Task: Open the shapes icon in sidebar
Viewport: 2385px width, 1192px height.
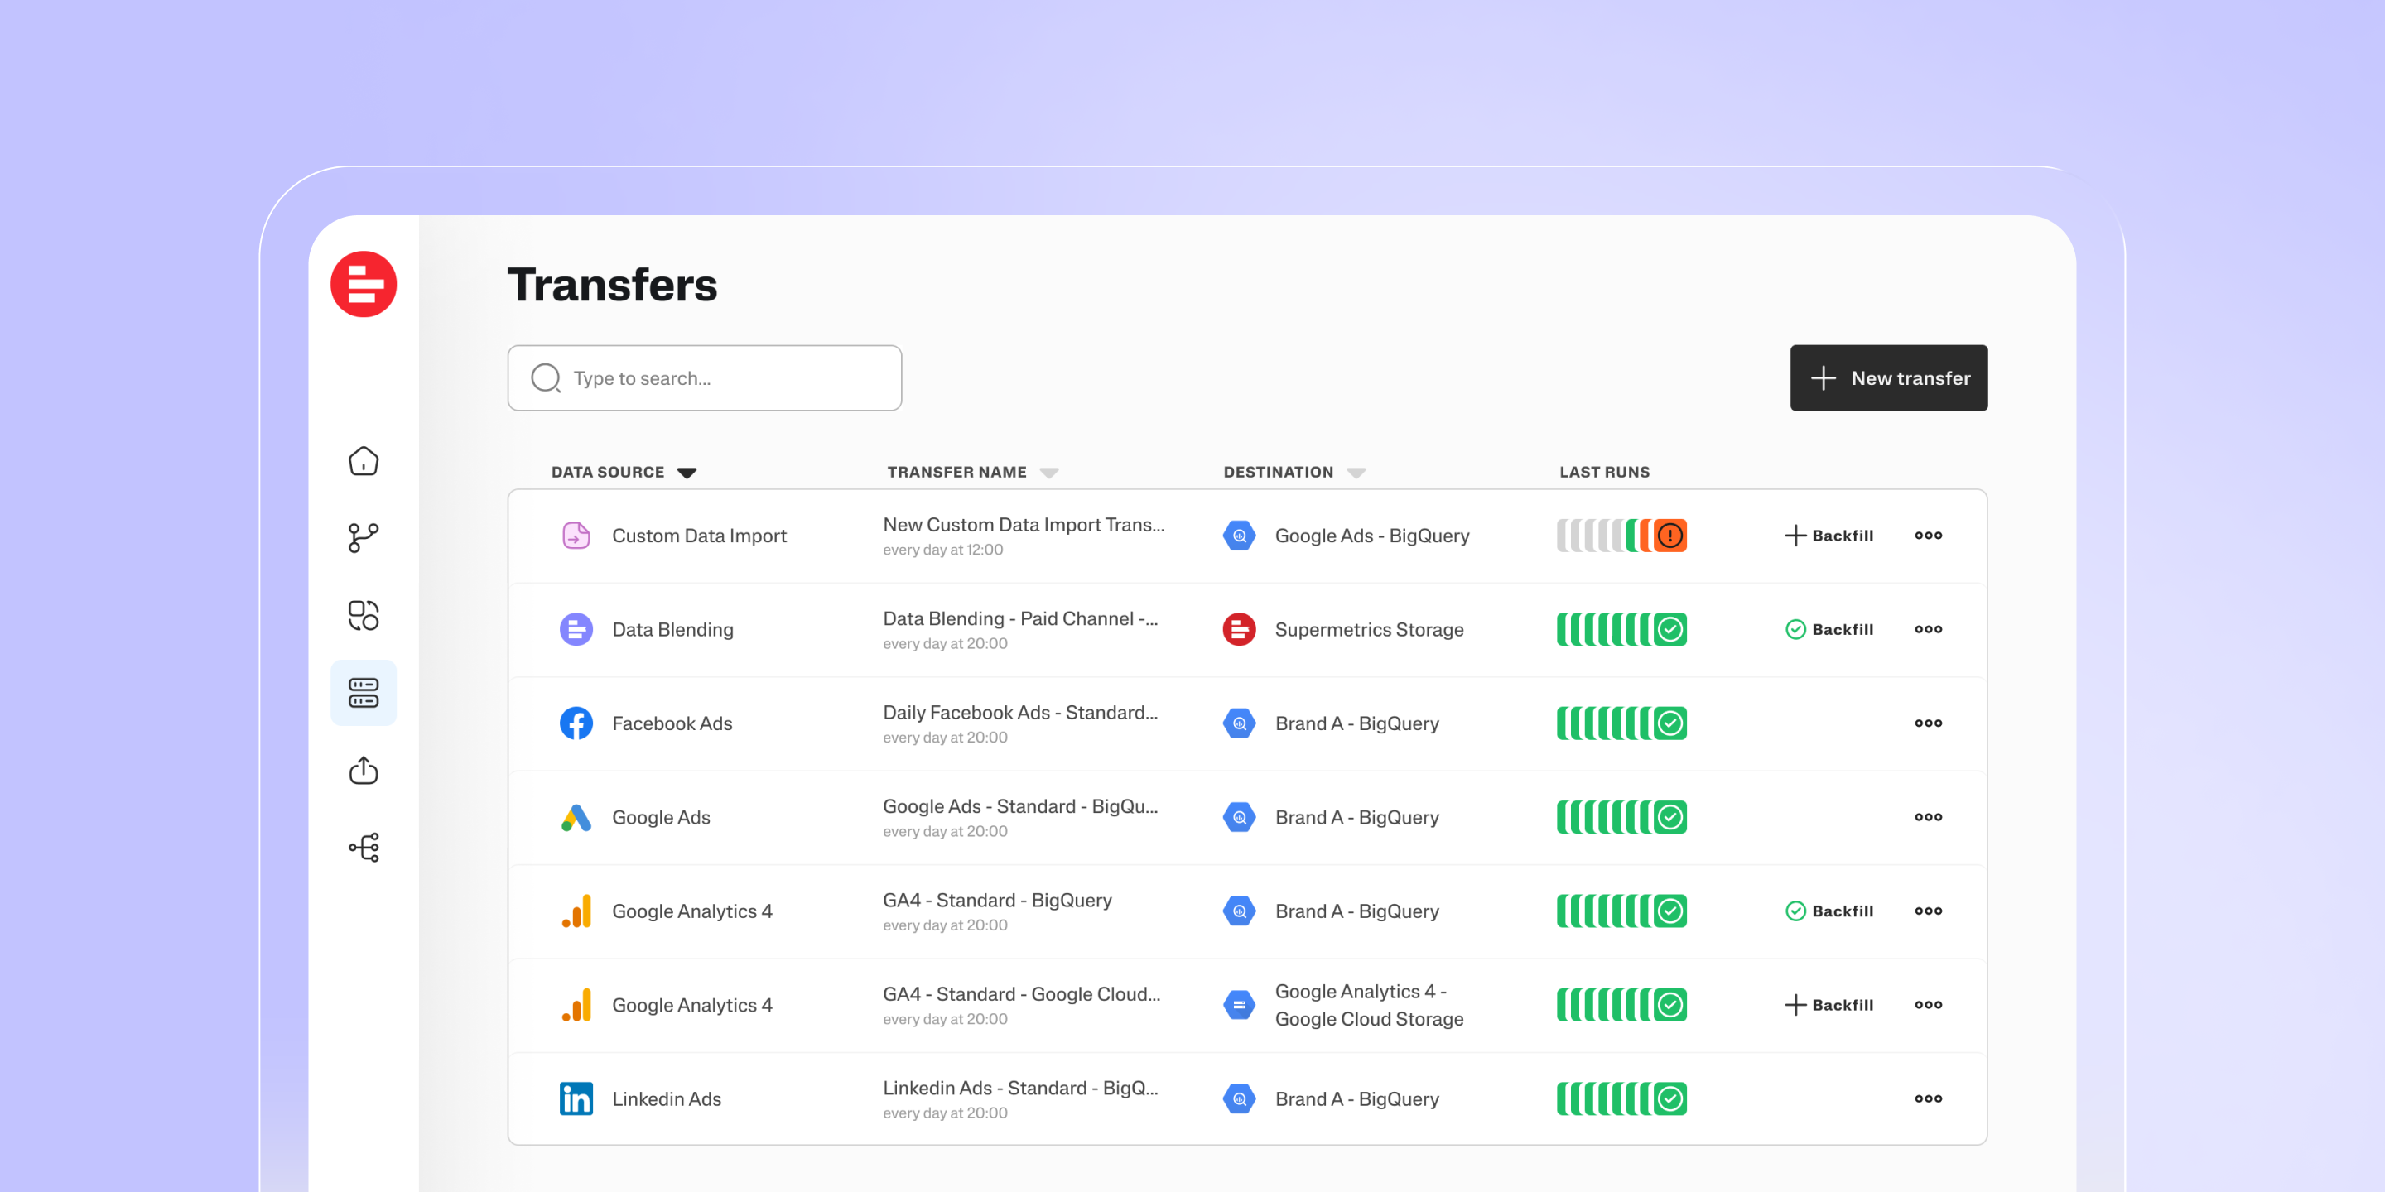Action: pos(363,615)
